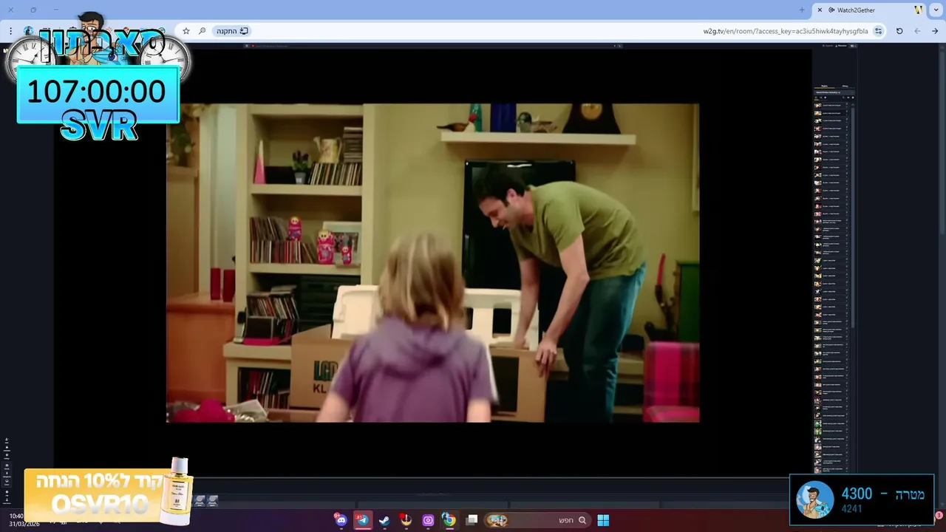Click the taskbar search box

coord(536,520)
